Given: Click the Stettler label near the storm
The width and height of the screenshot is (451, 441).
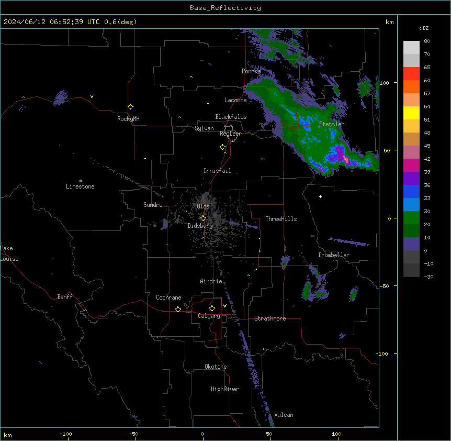Looking at the screenshot, I should pyautogui.click(x=332, y=124).
